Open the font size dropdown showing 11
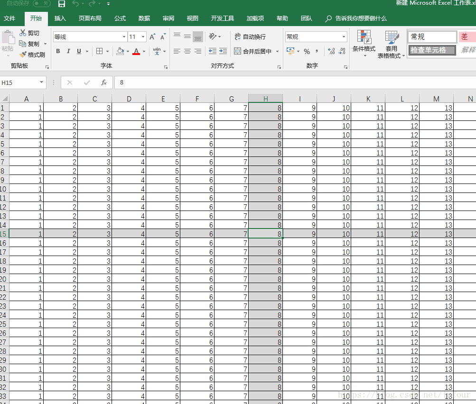Image resolution: width=476 pixels, height=404 pixels. (143, 37)
